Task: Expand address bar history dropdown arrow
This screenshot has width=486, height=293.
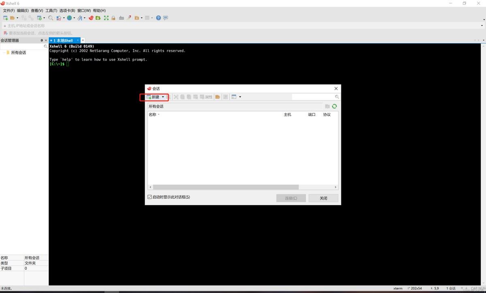Action: [482, 25]
